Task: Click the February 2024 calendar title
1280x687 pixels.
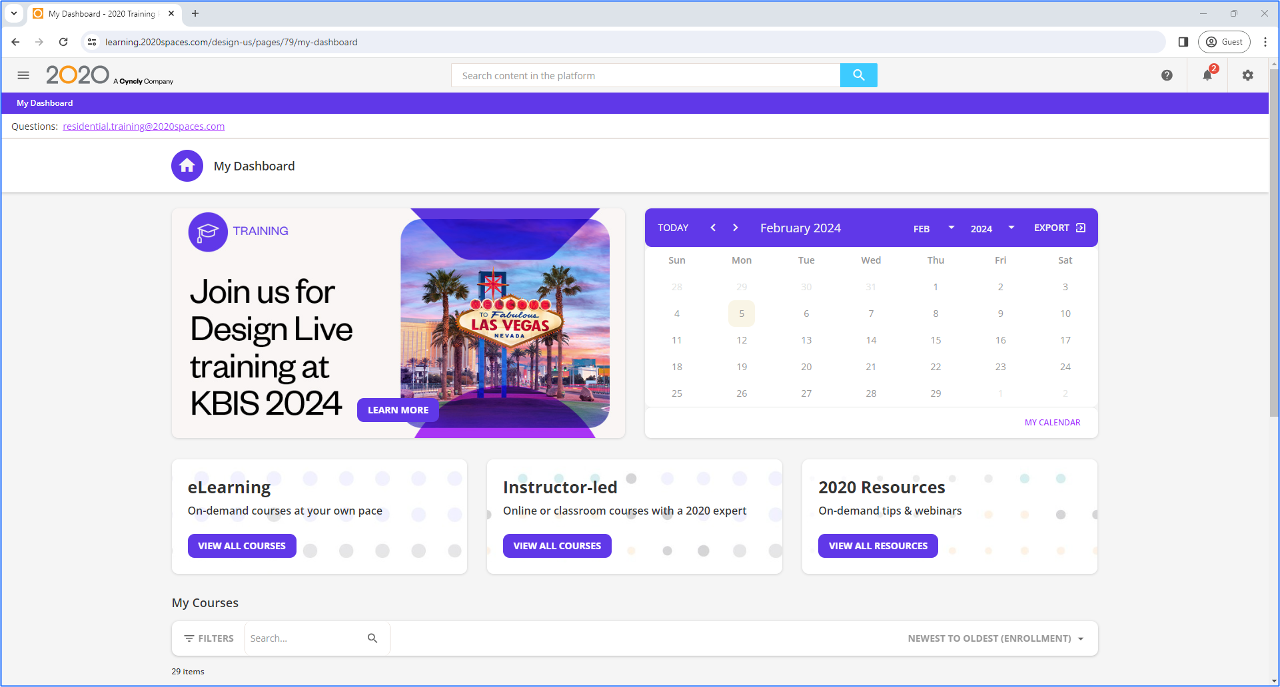Action: [800, 228]
